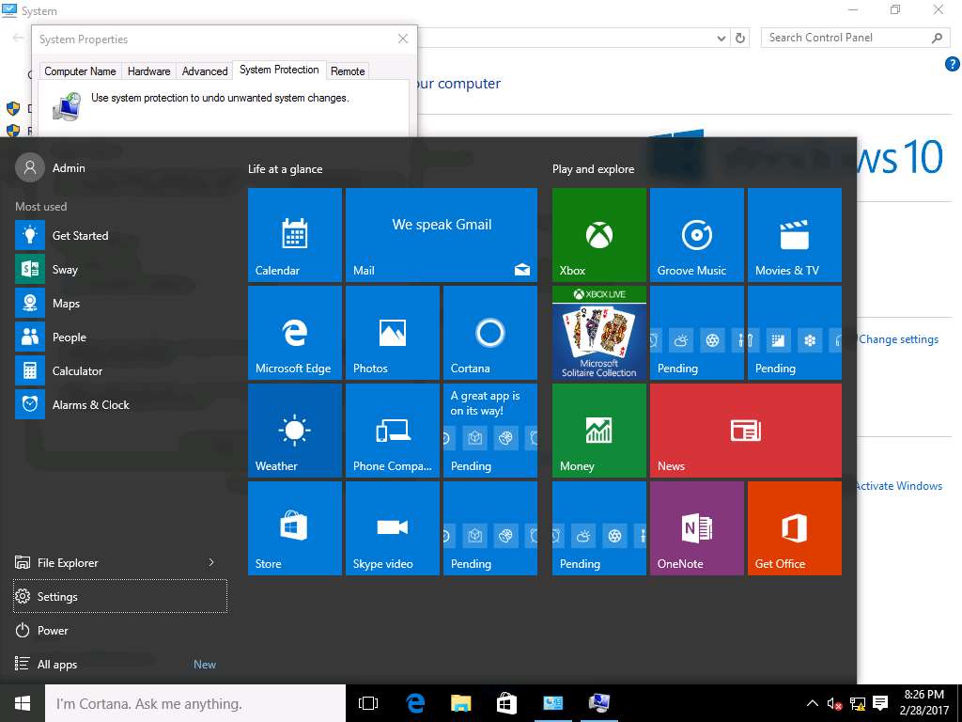The width and height of the screenshot is (962, 722).
Task: Open the Power options
Action: click(x=120, y=631)
